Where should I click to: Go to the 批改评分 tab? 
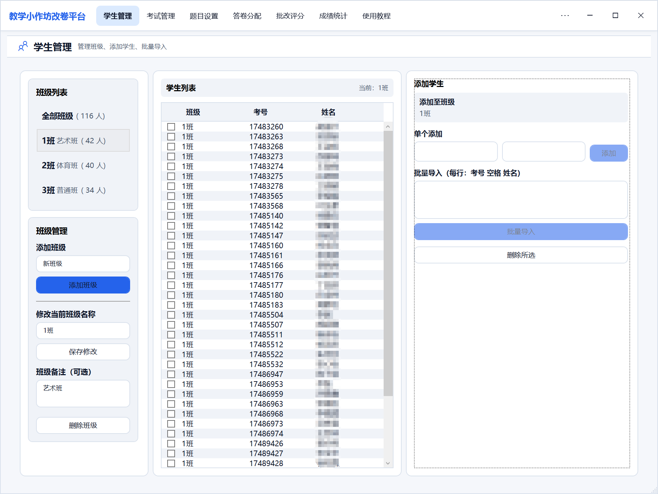point(290,16)
